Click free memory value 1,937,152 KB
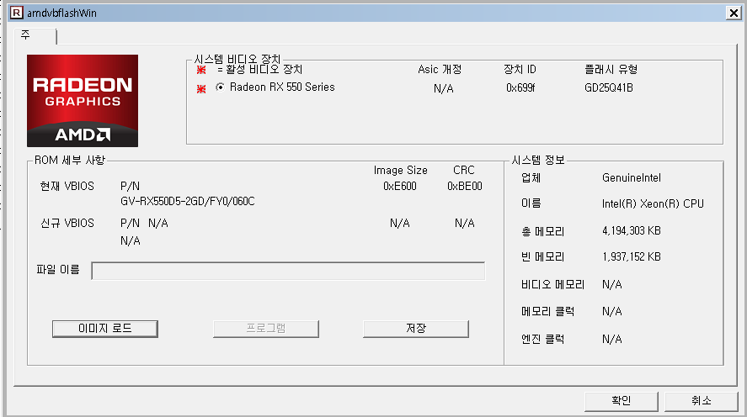Viewport: 747px width, 417px height. tap(632, 256)
